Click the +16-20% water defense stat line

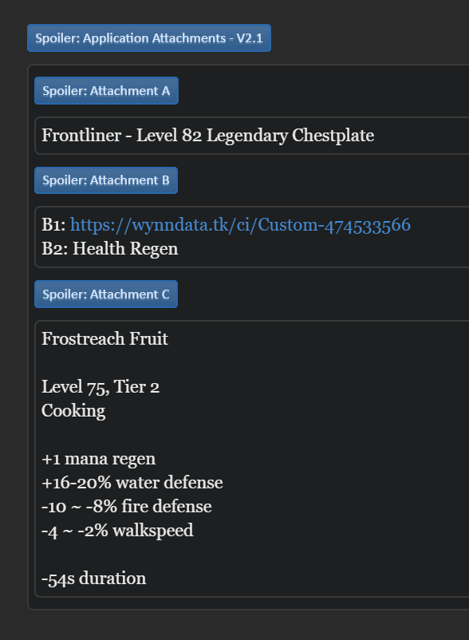[x=132, y=482]
